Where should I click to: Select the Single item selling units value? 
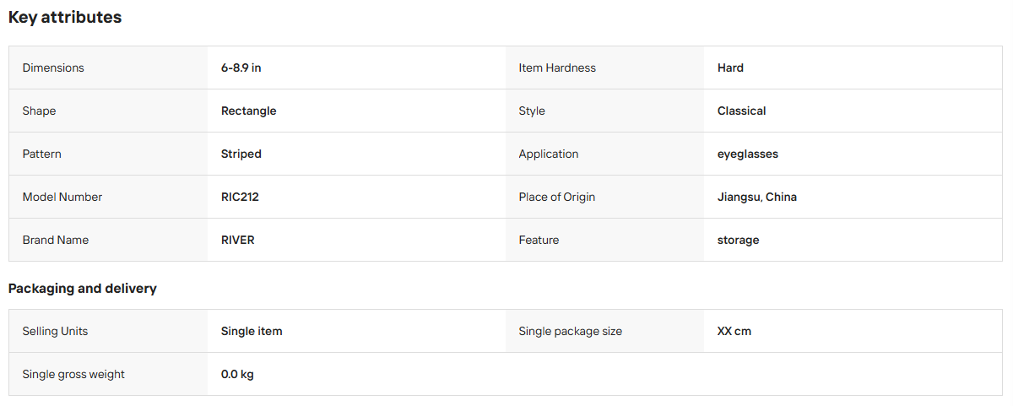point(252,331)
